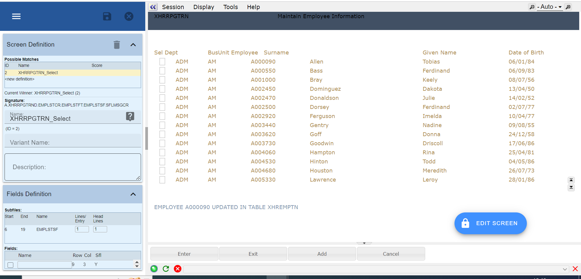Click the double left arrow collapse icon
Viewport: 581px width, 279px height.
pyautogui.click(x=153, y=7)
